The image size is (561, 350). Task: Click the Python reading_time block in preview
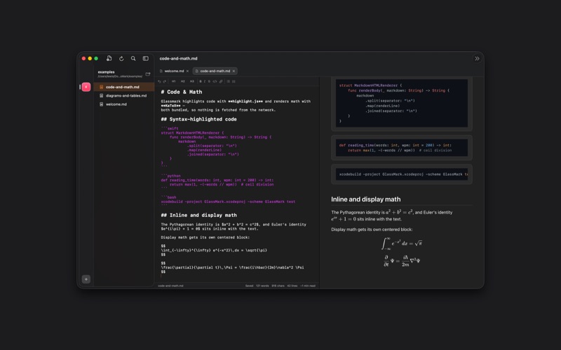(401, 148)
